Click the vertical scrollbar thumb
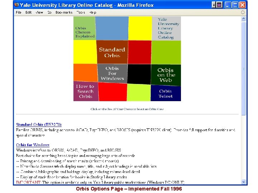This screenshot has width=258, height=193. tap(244, 69)
